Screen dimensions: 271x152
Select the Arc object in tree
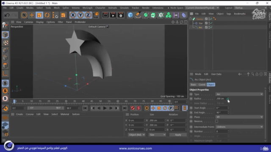200,27
